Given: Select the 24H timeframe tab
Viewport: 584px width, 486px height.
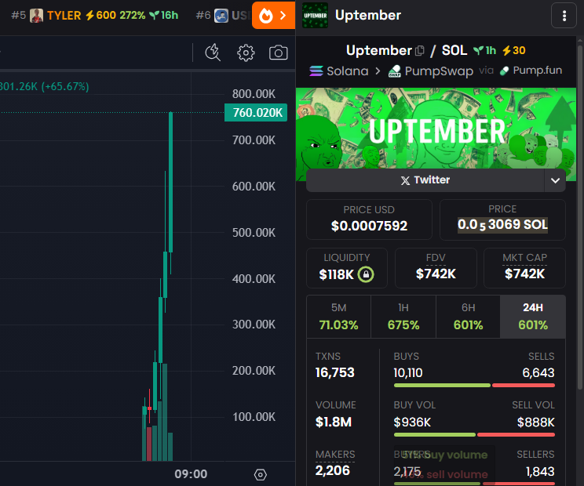Looking at the screenshot, I should click(533, 317).
